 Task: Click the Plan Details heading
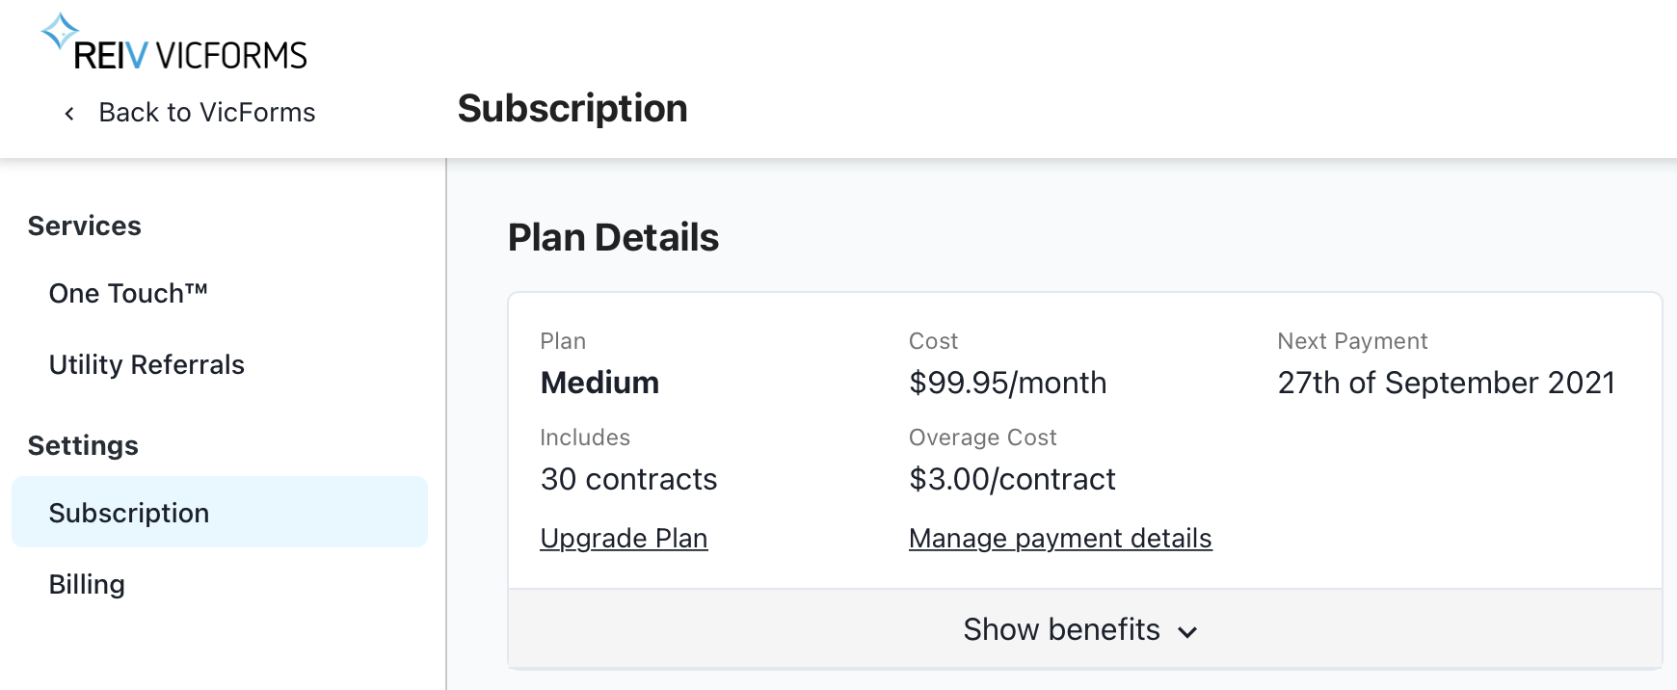613,237
